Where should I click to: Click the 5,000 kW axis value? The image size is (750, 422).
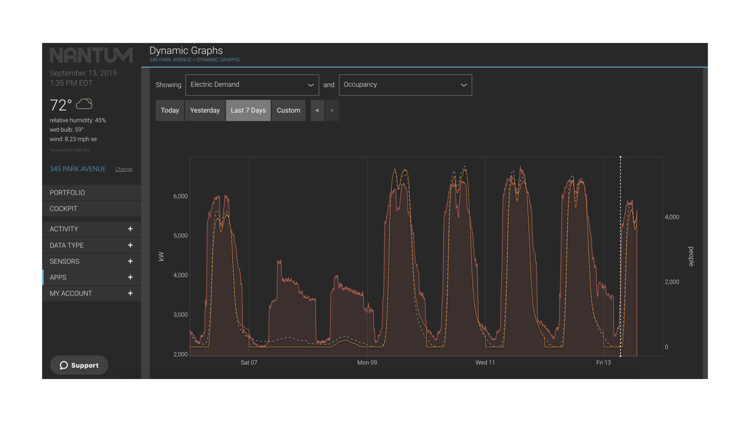point(180,236)
